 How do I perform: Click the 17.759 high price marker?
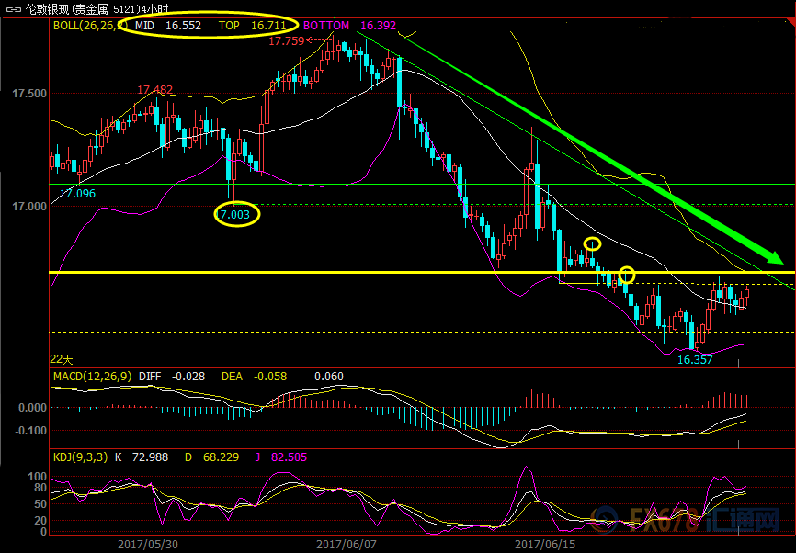tap(286, 40)
